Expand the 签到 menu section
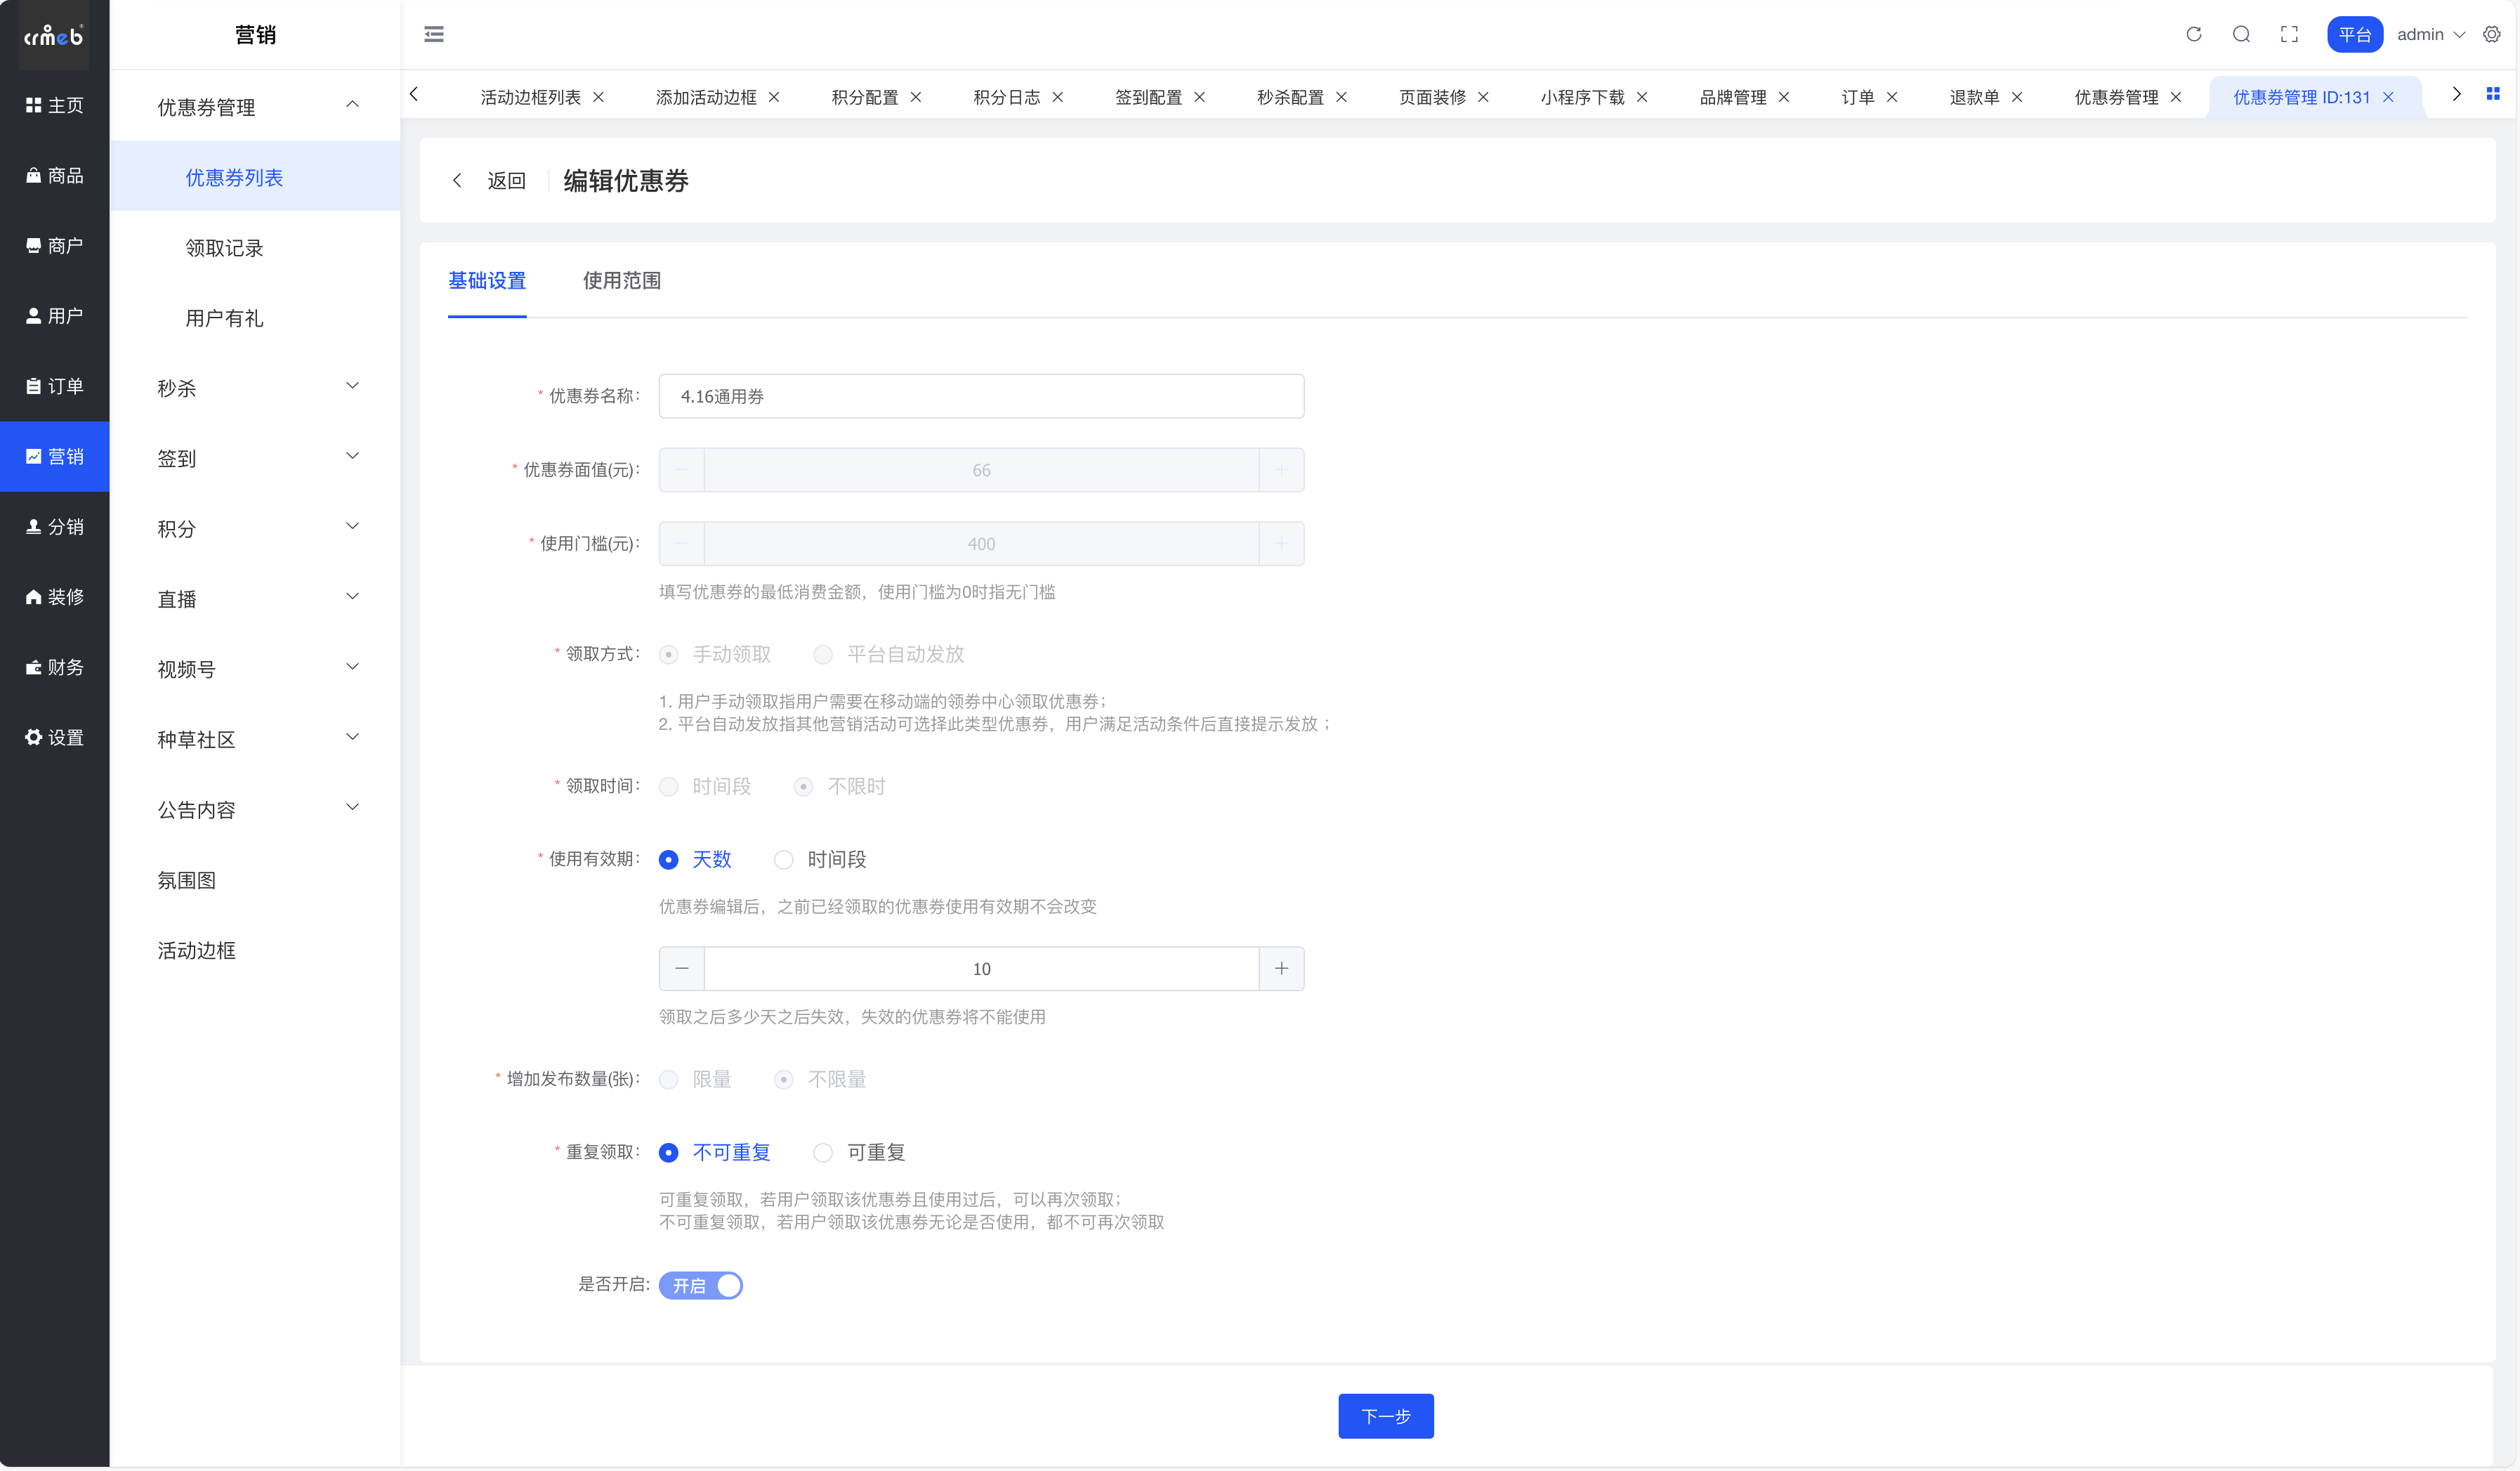2520x1471 pixels. point(255,458)
